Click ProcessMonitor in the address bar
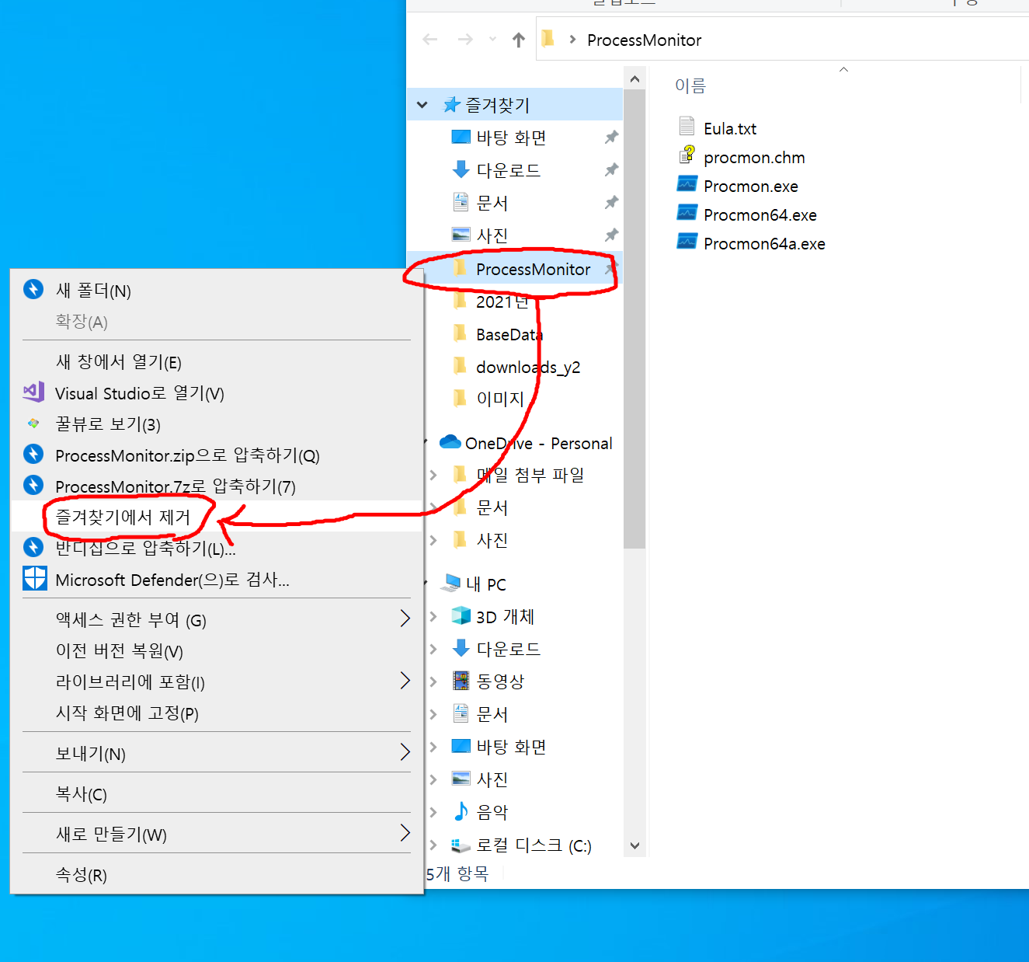Screen dimensions: 1029x962 (644, 40)
